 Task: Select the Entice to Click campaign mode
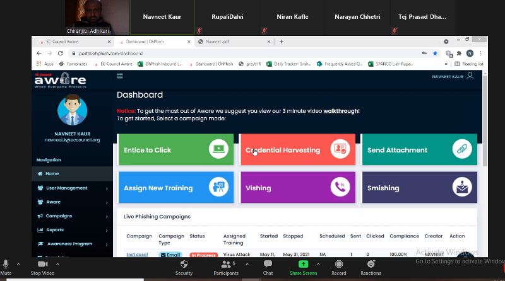point(176,150)
